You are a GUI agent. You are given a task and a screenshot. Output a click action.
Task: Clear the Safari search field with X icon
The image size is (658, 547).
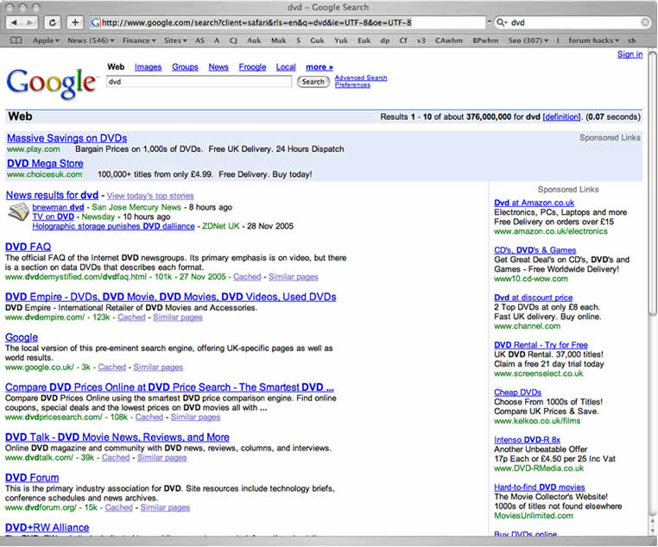coord(645,22)
